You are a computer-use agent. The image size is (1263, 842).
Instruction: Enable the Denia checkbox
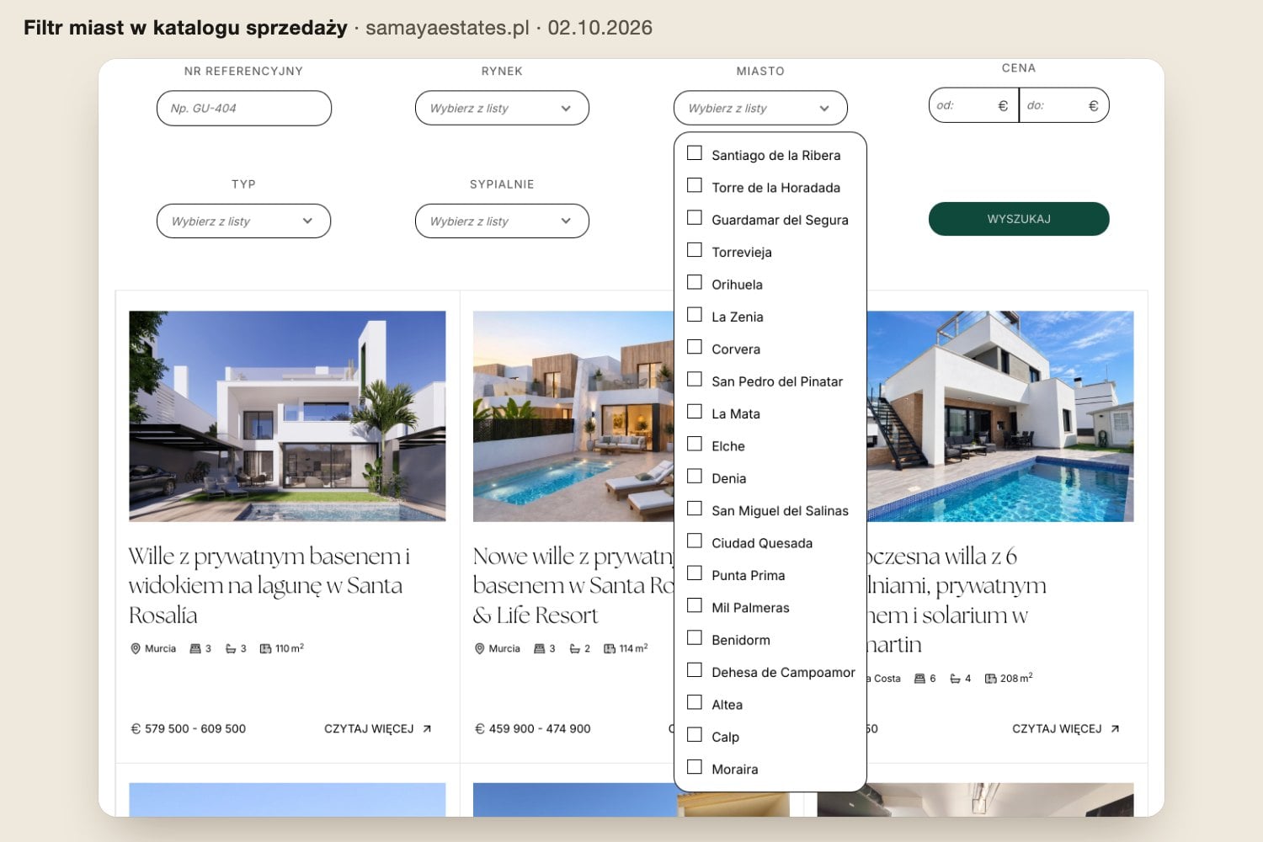point(695,477)
